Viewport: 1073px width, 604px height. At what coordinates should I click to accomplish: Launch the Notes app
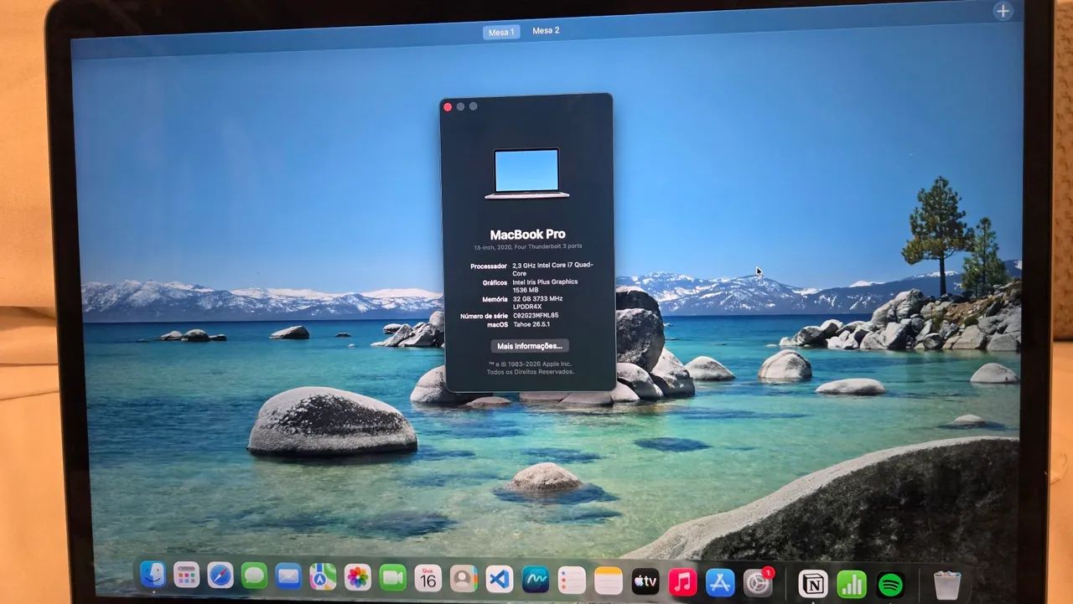tap(608, 580)
